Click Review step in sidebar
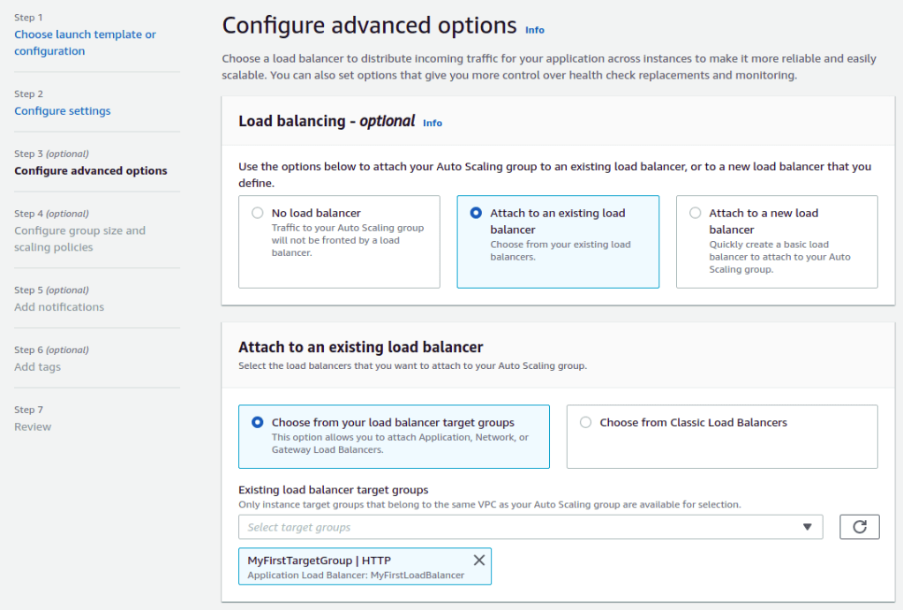This screenshot has height=610, width=903. 33,427
